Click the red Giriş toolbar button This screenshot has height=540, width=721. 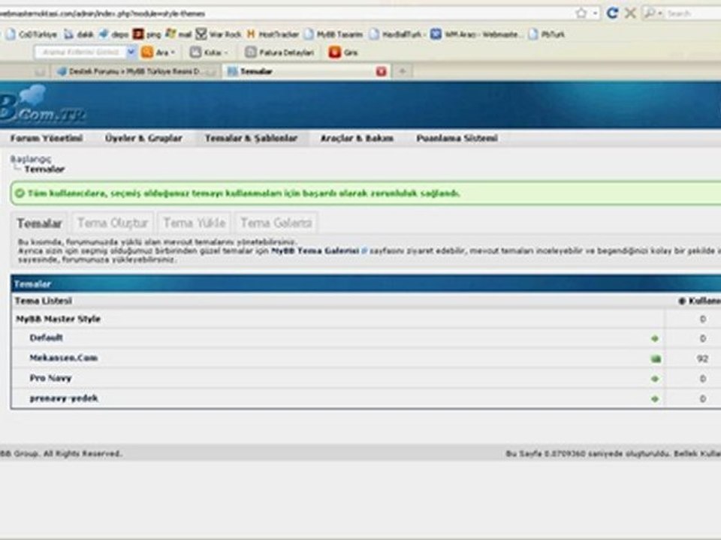coord(343,52)
